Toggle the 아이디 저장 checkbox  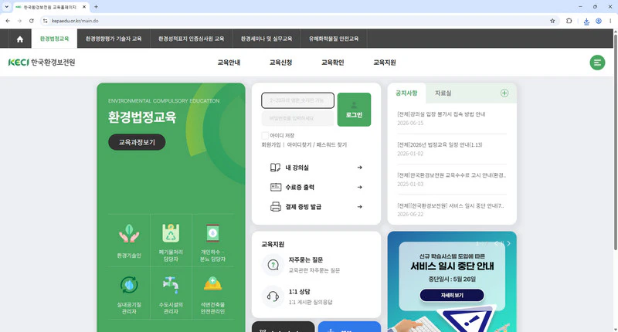pyautogui.click(x=265, y=135)
